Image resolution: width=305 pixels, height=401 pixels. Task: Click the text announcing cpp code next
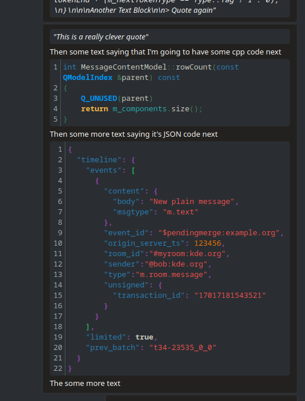pos(166,52)
